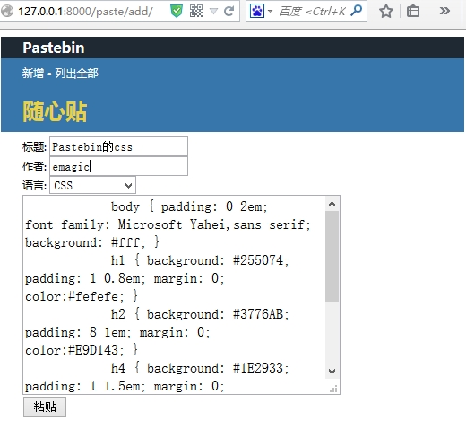Open the QR code icon in address bar
The width and height of the screenshot is (466, 421).
coord(196,11)
